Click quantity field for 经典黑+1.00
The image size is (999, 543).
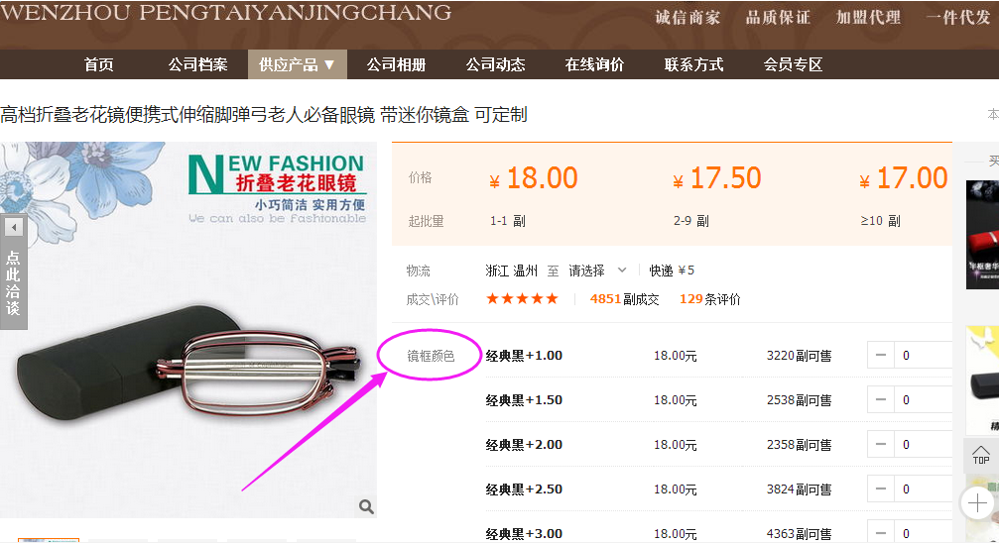tap(924, 355)
